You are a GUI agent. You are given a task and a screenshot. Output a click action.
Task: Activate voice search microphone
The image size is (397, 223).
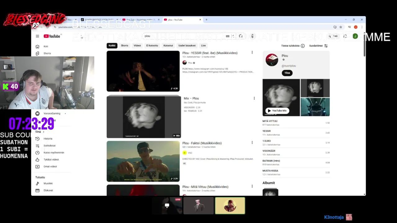(x=252, y=36)
